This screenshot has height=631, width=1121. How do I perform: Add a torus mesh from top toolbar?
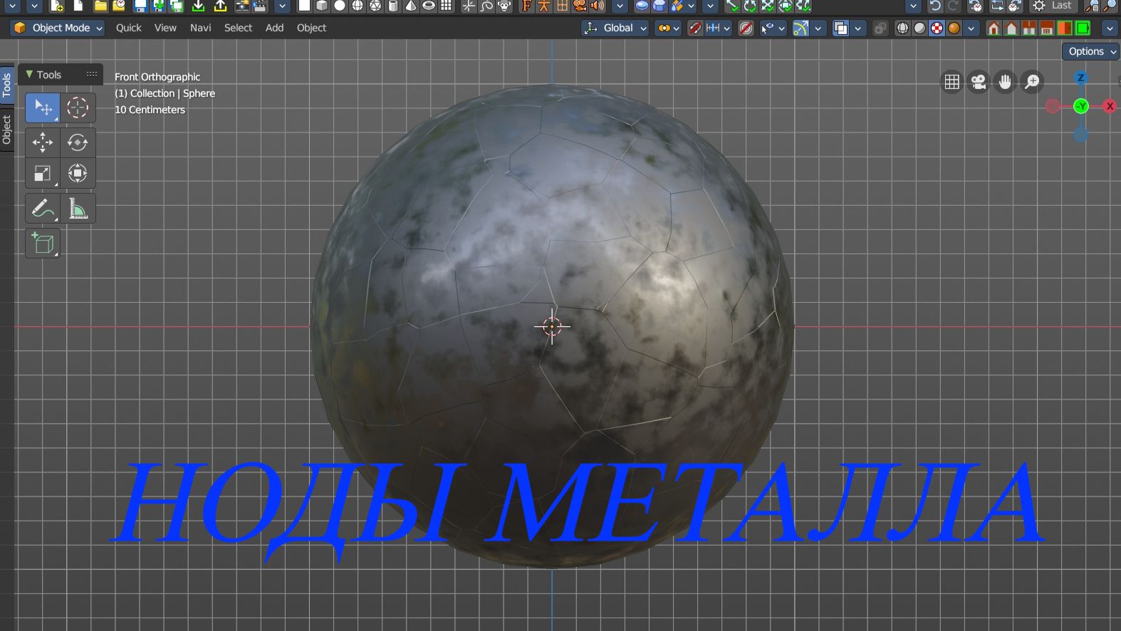(x=429, y=6)
